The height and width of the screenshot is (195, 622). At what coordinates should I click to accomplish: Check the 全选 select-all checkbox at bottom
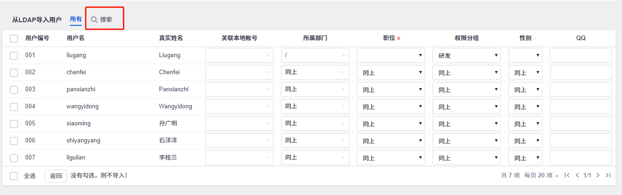pos(14,176)
